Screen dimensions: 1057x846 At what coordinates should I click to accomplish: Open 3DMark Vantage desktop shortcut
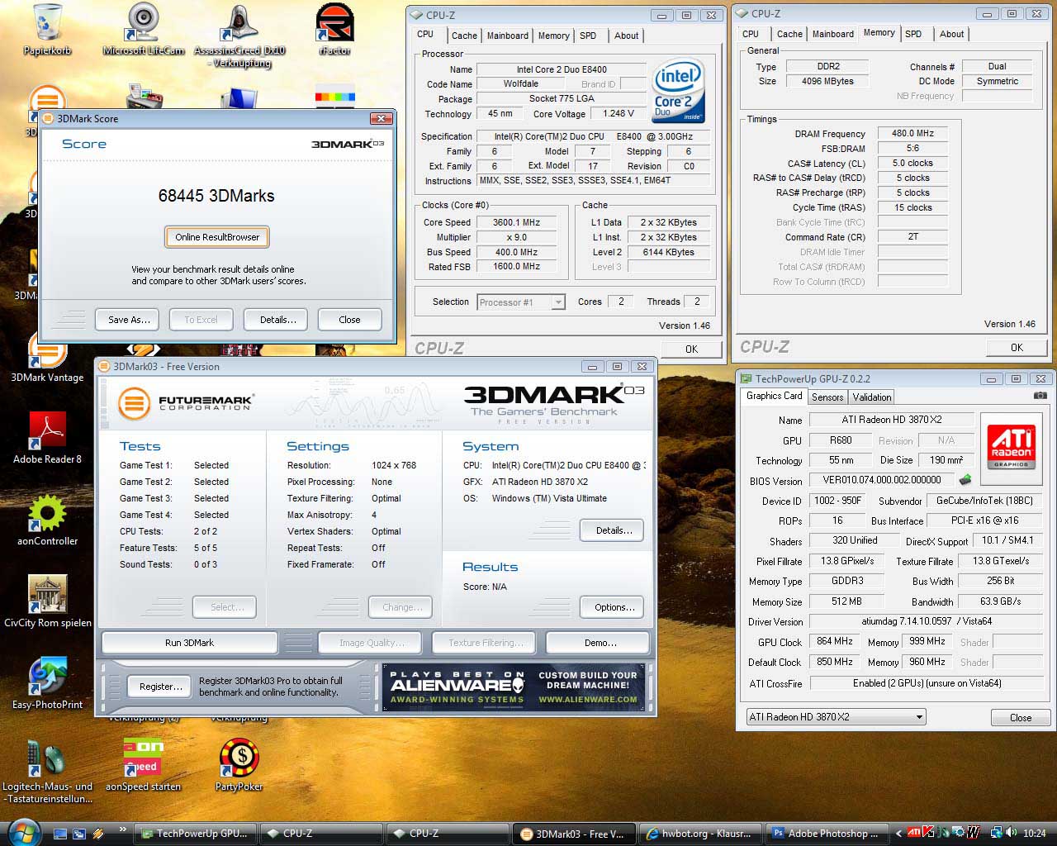click(x=47, y=362)
